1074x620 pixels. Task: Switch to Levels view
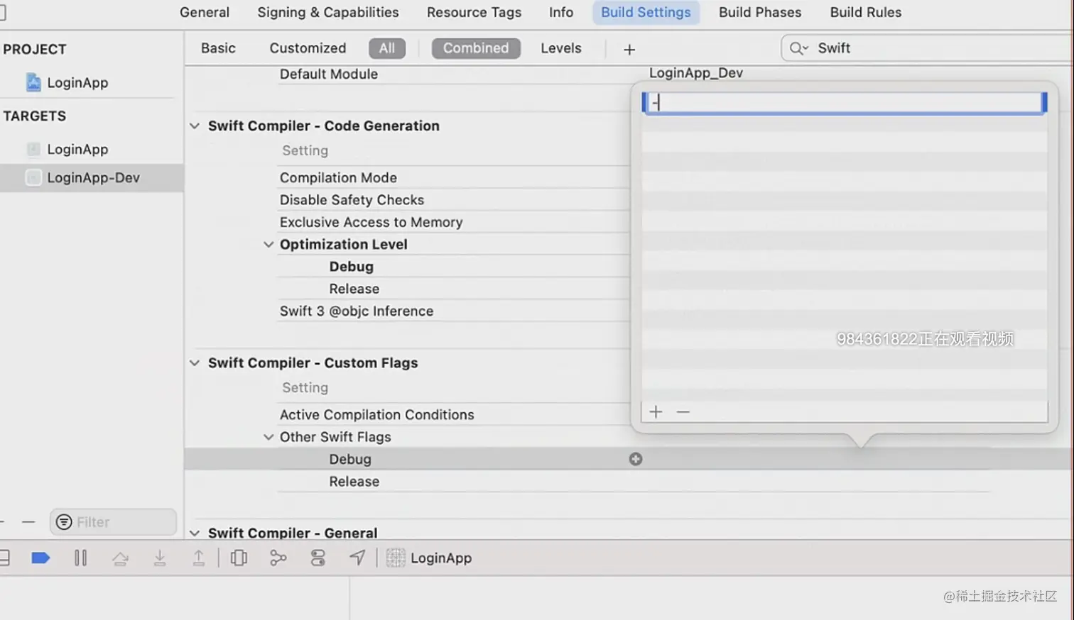[561, 48]
